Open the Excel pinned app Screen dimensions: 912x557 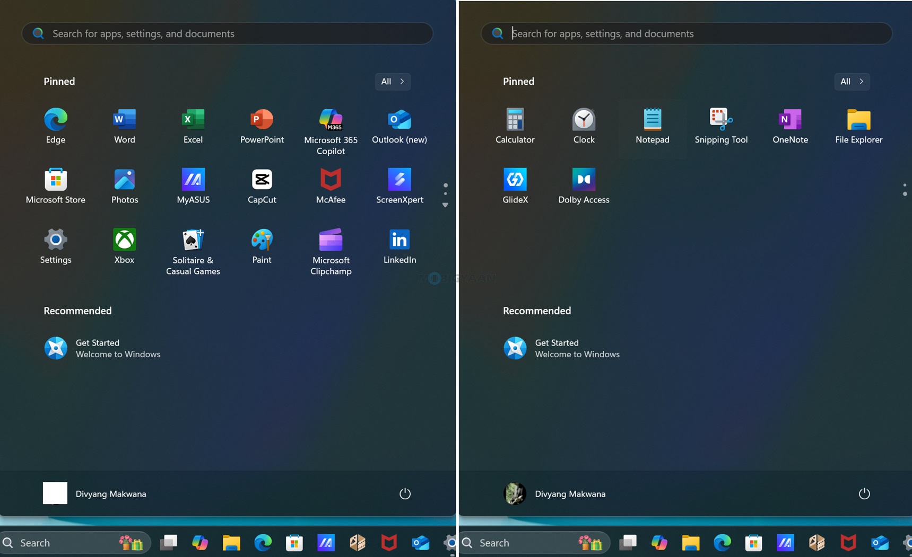click(193, 126)
